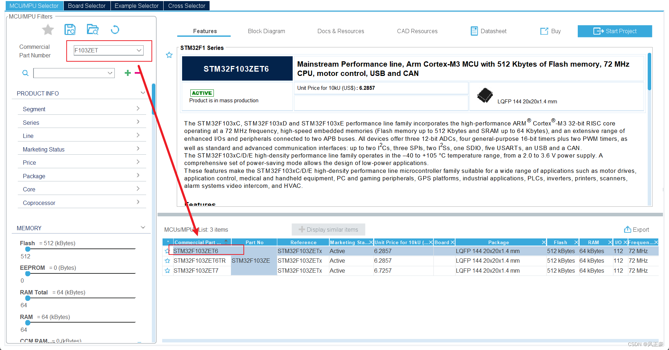Expand the Segment filter

pos(138,108)
